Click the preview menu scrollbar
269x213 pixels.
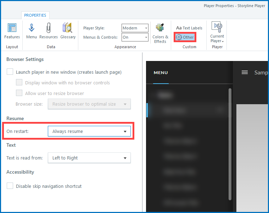(230, 144)
